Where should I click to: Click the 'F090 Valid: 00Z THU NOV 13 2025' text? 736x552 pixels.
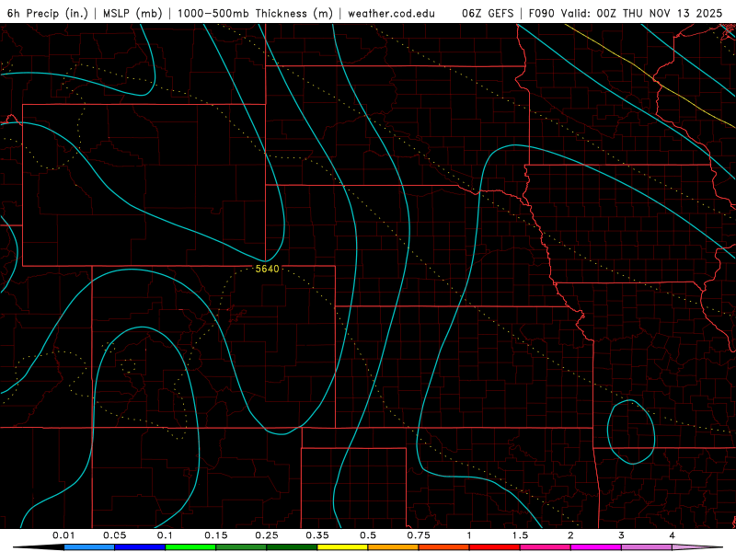click(x=626, y=13)
